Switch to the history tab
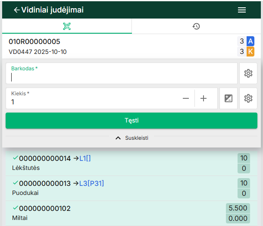263x226 pixels. [x=196, y=26]
